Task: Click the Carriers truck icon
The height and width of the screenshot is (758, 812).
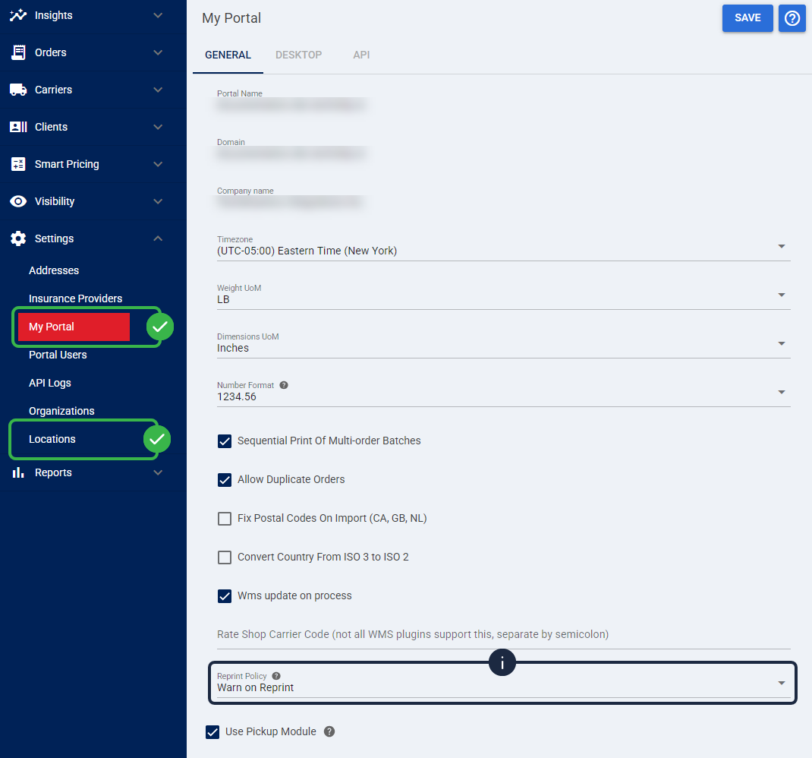Action: coord(18,90)
